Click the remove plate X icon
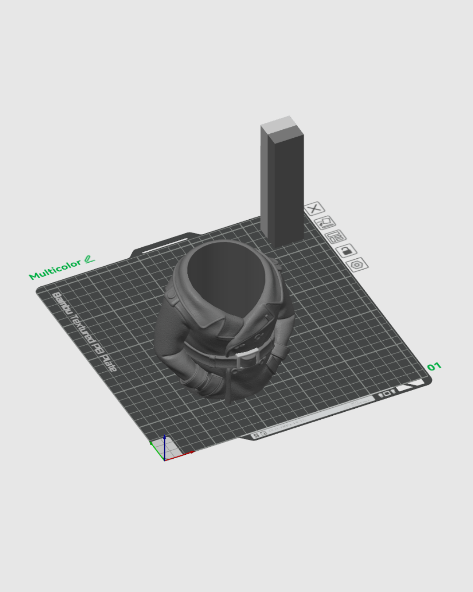The height and width of the screenshot is (592, 473). click(x=314, y=209)
